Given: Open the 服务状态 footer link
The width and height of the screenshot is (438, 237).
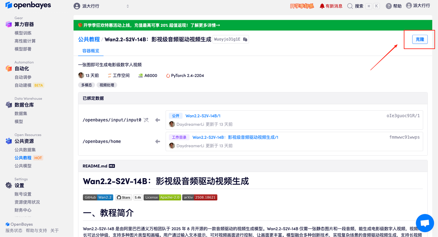Looking at the screenshot, I should click(x=14, y=231).
